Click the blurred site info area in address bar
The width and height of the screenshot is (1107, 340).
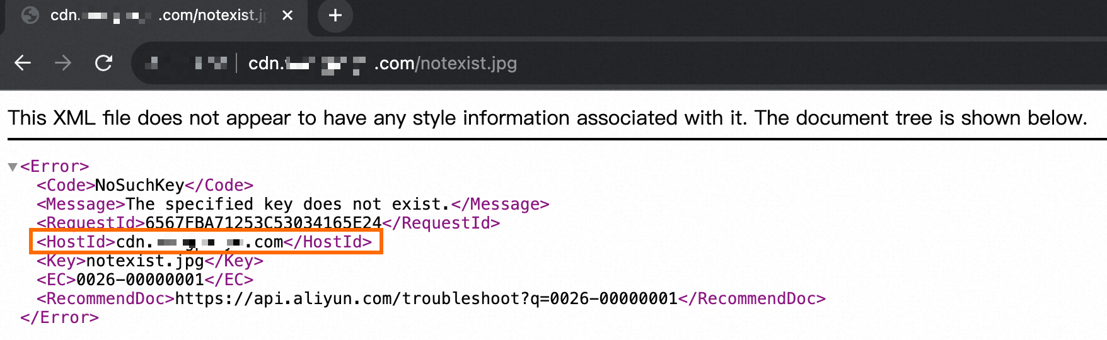(x=186, y=63)
